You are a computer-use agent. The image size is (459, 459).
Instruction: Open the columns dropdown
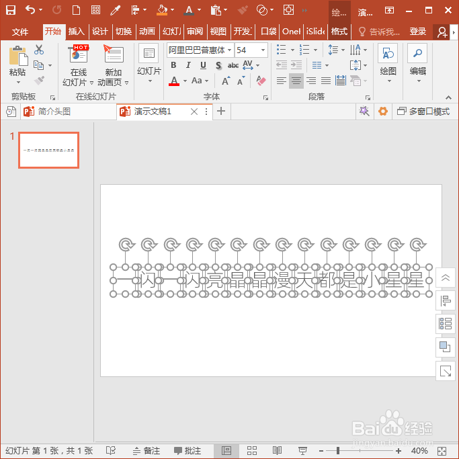pos(321,65)
